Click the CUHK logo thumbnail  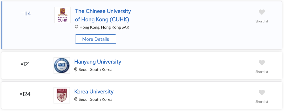click(x=63, y=15)
